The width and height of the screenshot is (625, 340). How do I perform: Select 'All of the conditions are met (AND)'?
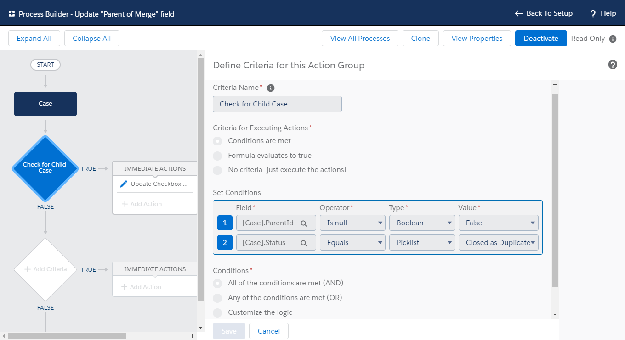click(x=217, y=283)
